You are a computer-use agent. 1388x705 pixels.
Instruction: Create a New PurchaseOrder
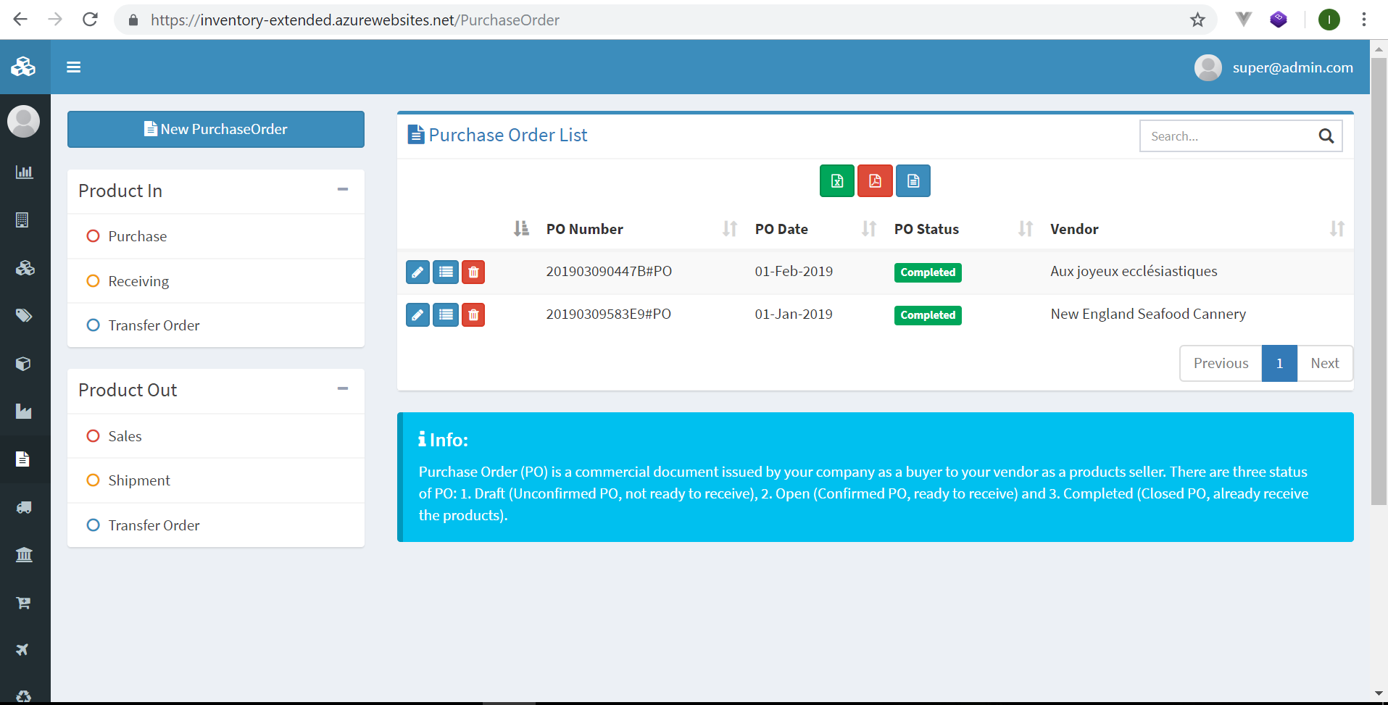(x=215, y=129)
